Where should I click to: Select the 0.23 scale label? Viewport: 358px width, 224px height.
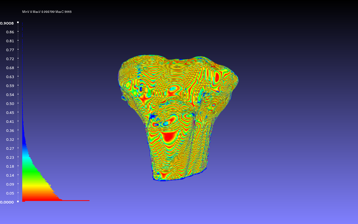(10, 157)
